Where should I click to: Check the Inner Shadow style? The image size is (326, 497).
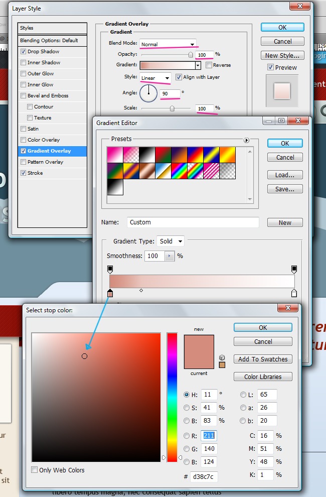coord(24,63)
